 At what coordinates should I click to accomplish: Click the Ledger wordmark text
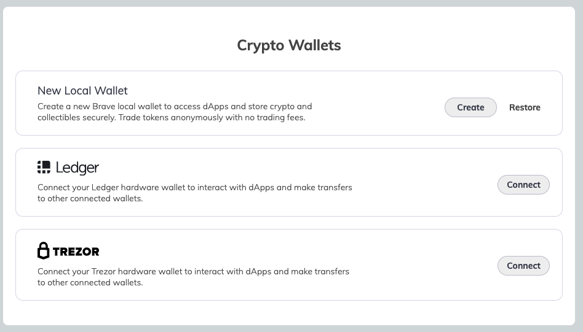pos(77,168)
